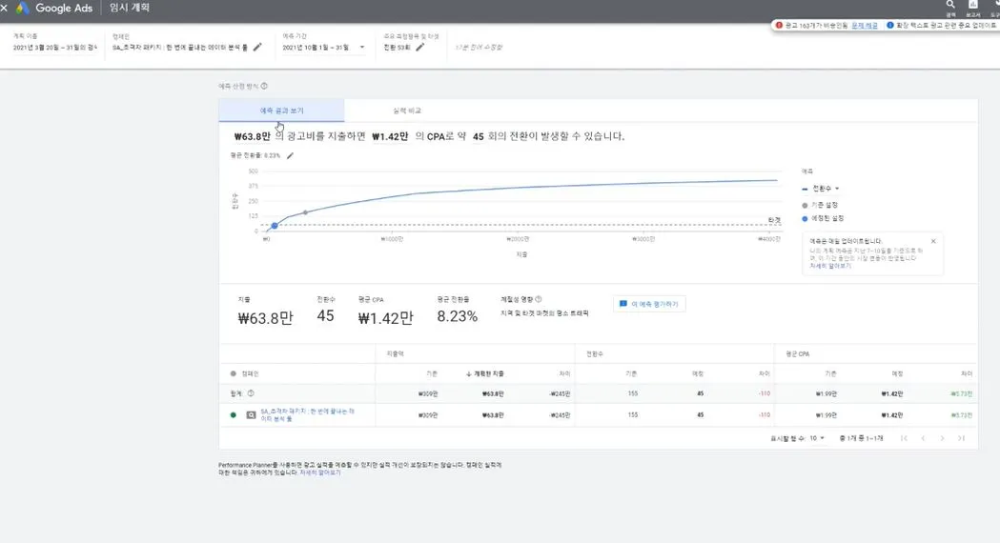Click the Google Ads logo

pos(23,8)
